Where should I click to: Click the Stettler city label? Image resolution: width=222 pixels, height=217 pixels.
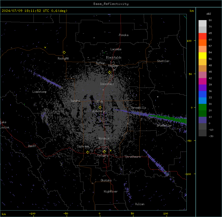(163, 61)
